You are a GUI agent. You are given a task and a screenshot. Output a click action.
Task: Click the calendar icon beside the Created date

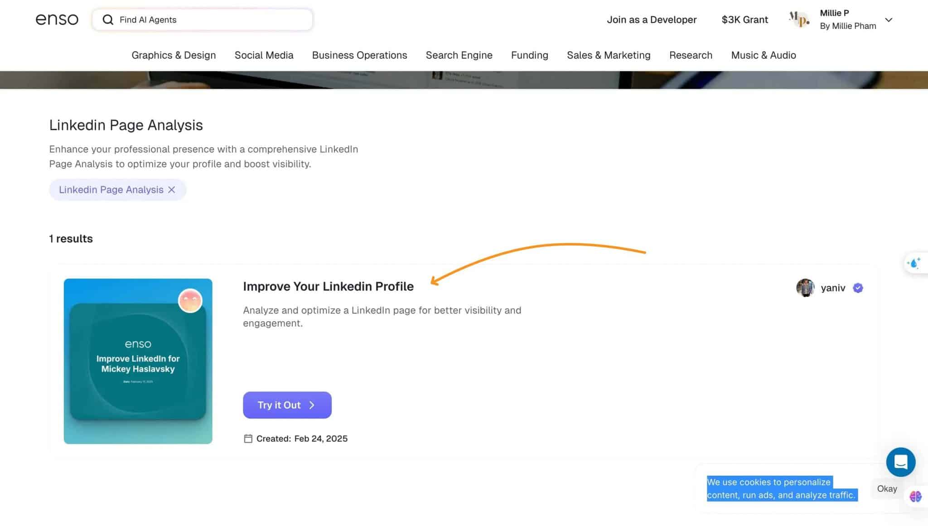point(247,438)
